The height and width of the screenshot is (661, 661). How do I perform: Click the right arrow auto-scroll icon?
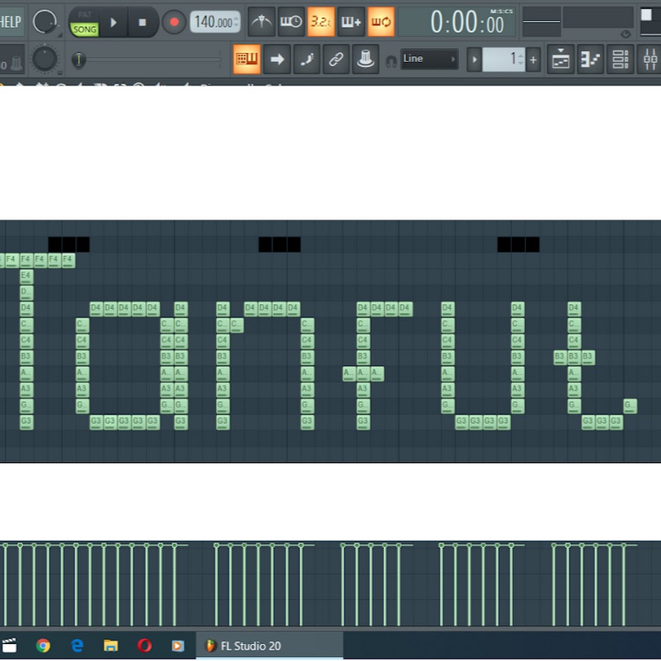point(277,59)
